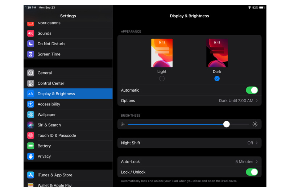Click the Wi-Fi status icon
The height and width of the screenshot is (192, 290).
(x=249, y=8)
